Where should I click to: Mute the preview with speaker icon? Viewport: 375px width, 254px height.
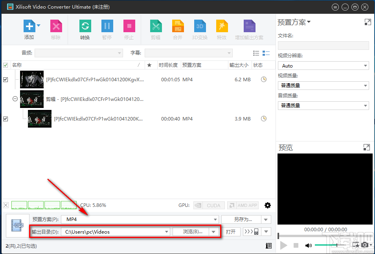(x=309, y=245)
